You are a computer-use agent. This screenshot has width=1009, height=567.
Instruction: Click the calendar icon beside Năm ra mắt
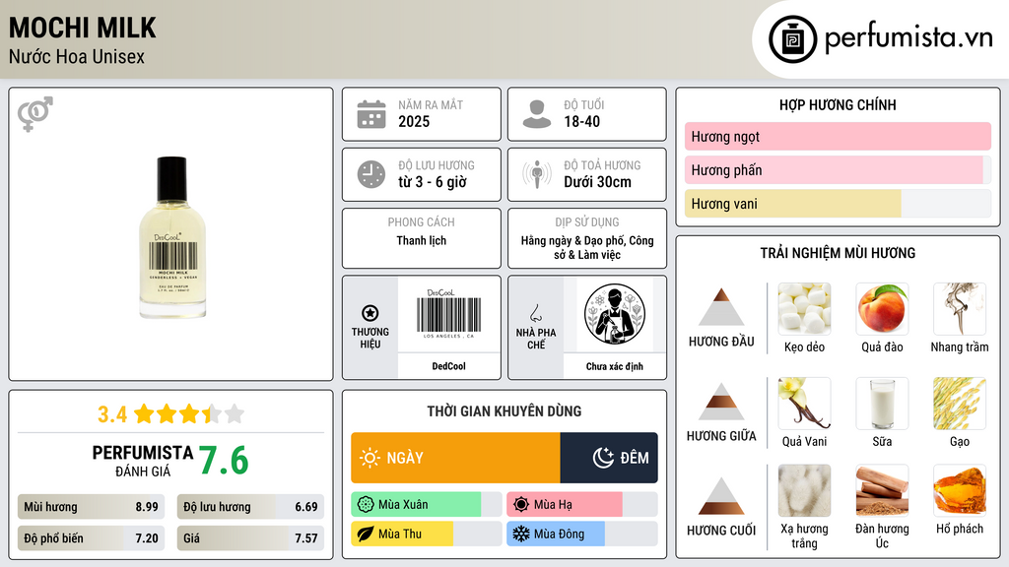[371, 114]
